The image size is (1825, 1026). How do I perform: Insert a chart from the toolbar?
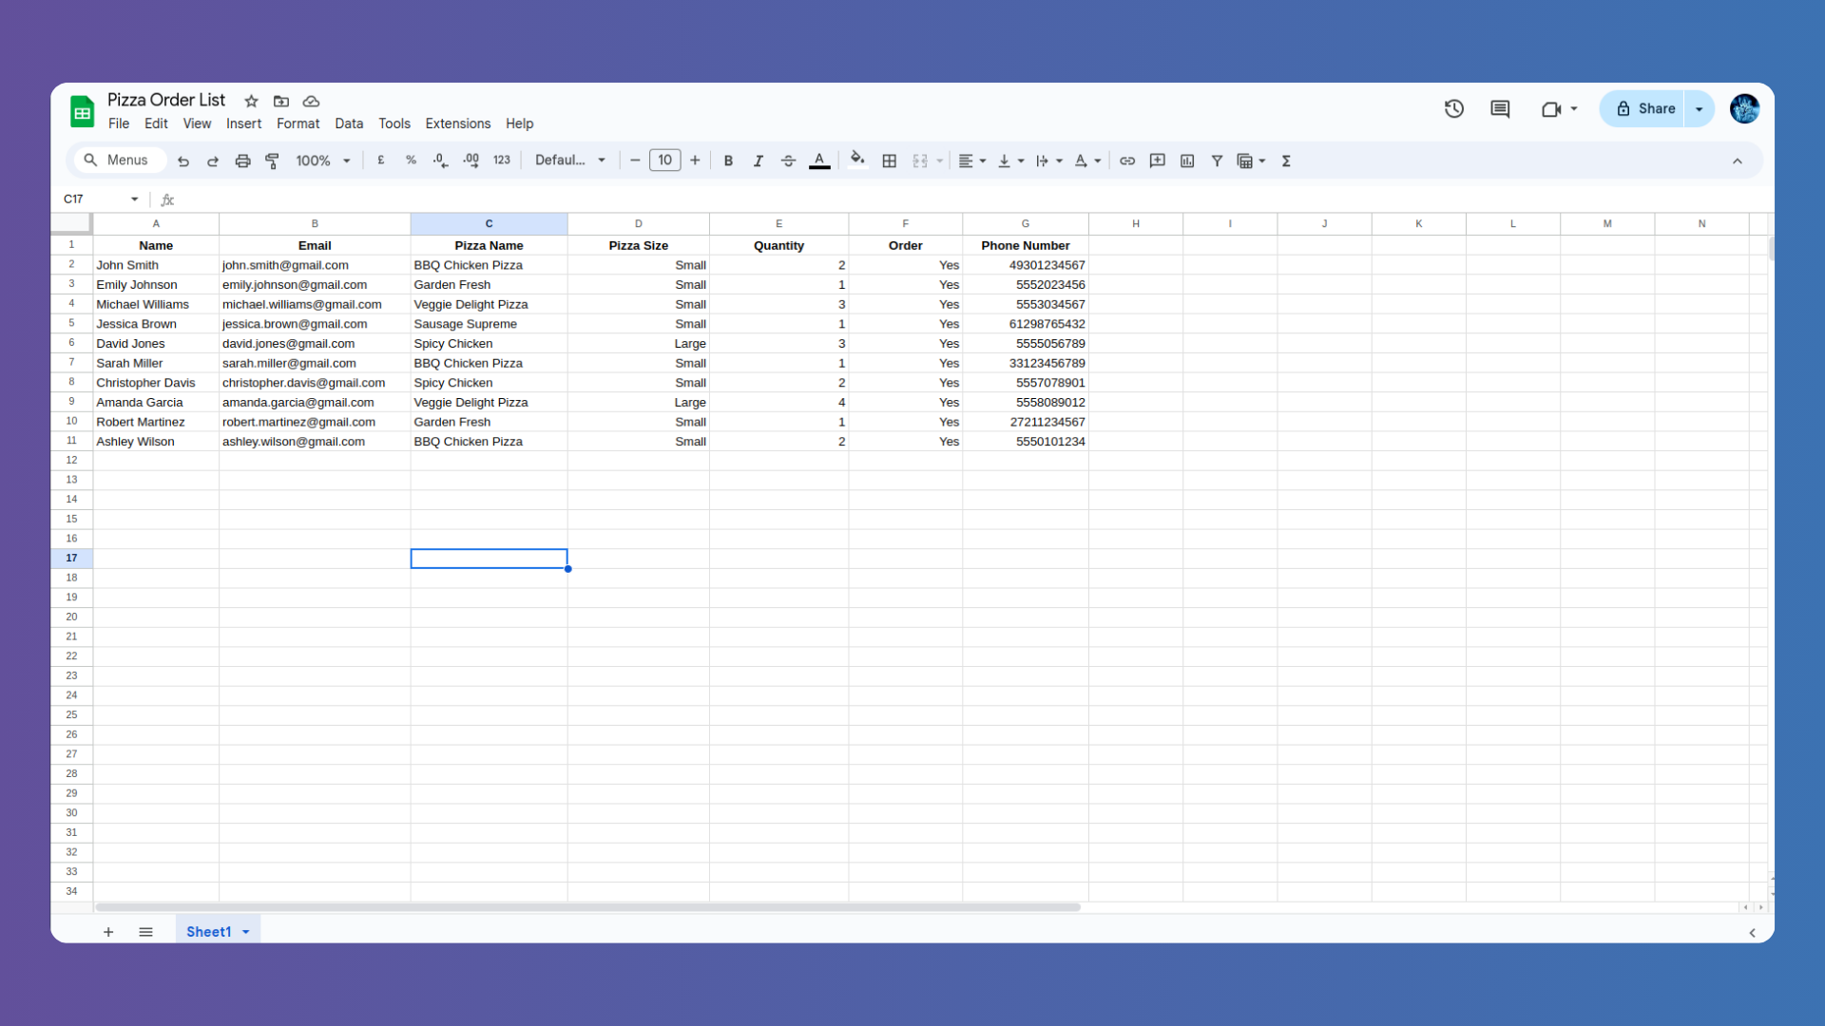coord(1186,161)
